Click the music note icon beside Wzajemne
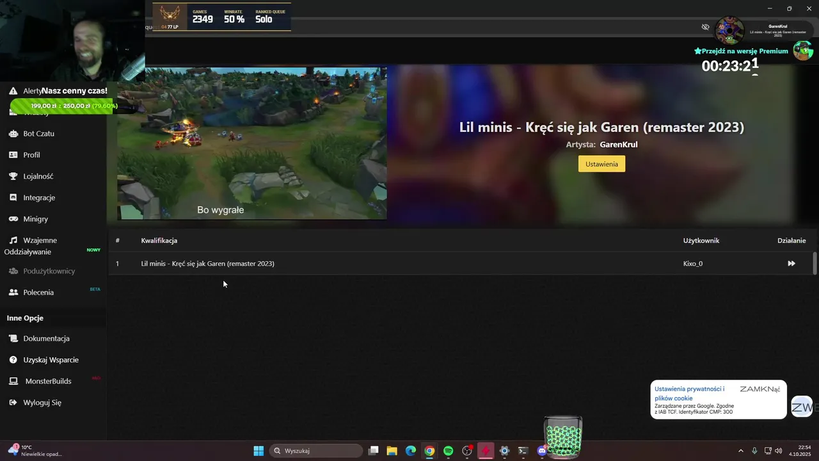Screen dimensions: 819x461 pyautogui.click(x=13, y=240)
